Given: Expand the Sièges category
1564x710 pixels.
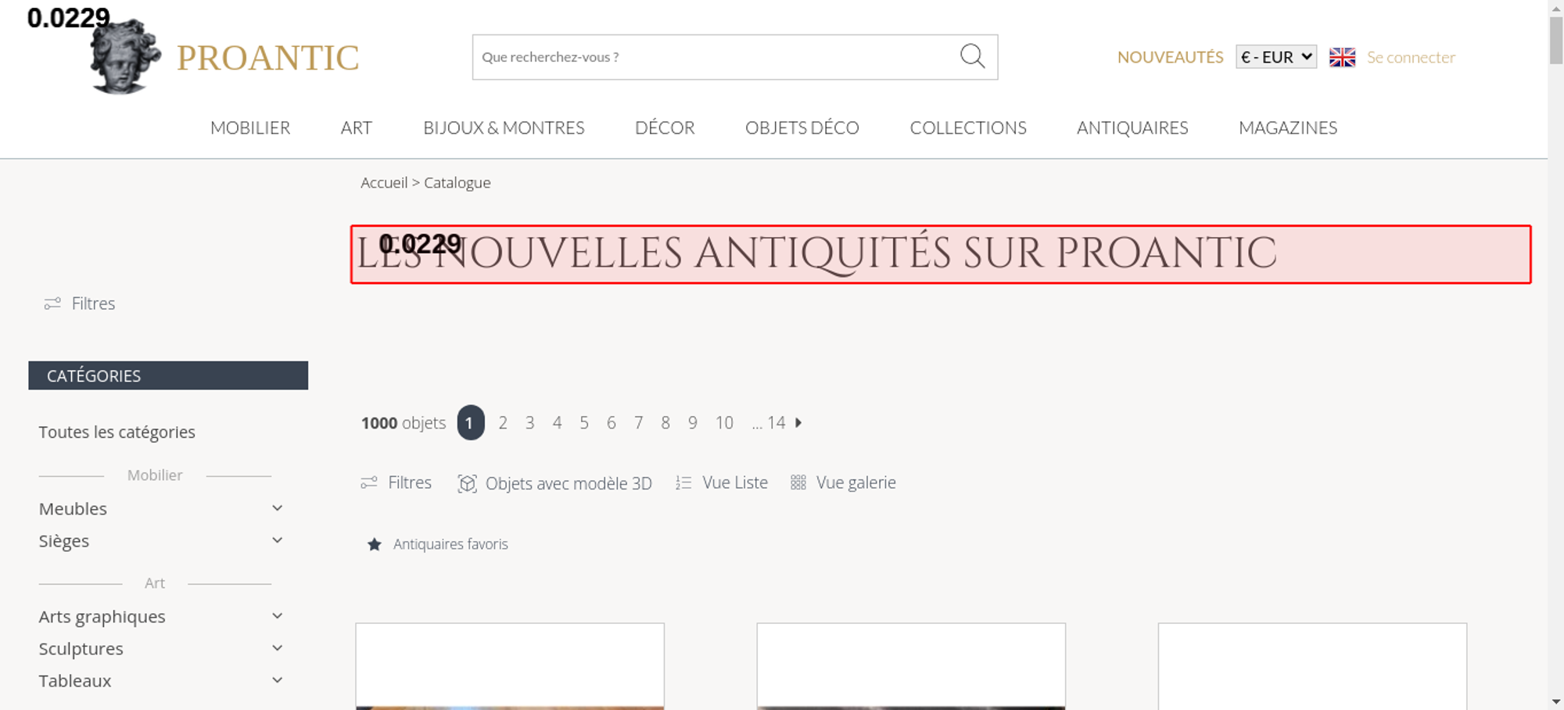Looking at the screenshot, I should (x=277, y=540).
